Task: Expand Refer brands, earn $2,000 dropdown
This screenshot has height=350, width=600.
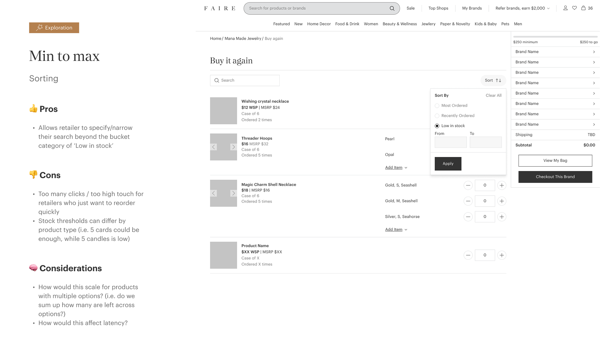Action: pyautogui.click(x=522, y=8)
